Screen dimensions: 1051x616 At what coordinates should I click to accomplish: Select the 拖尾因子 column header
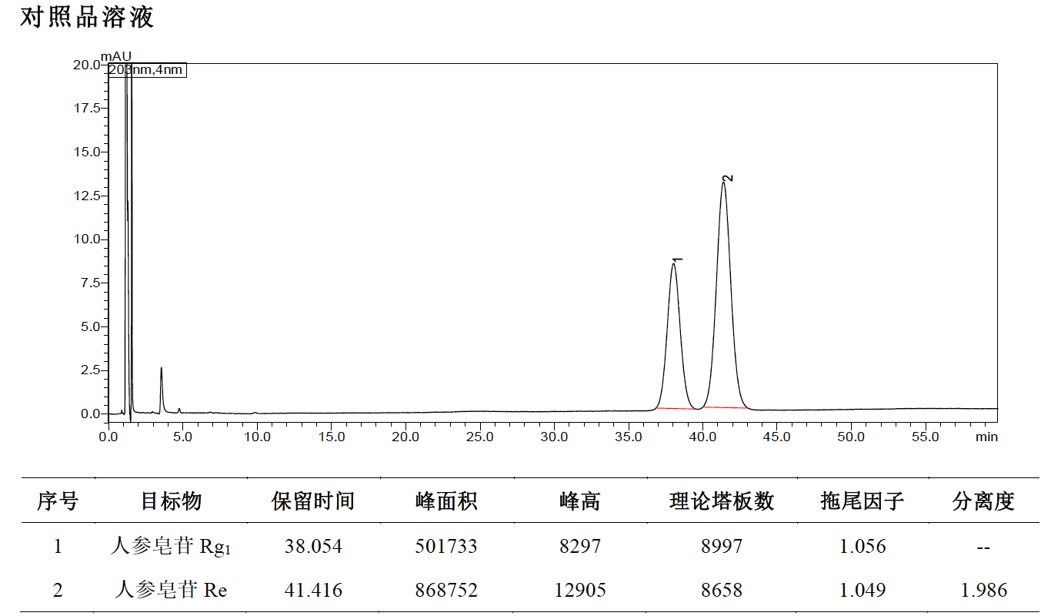(862, 502)
